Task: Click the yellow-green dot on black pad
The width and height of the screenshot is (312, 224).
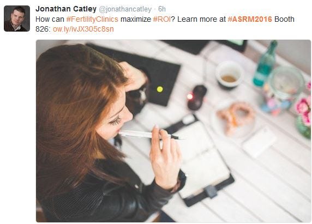Action: click(160, 89)
